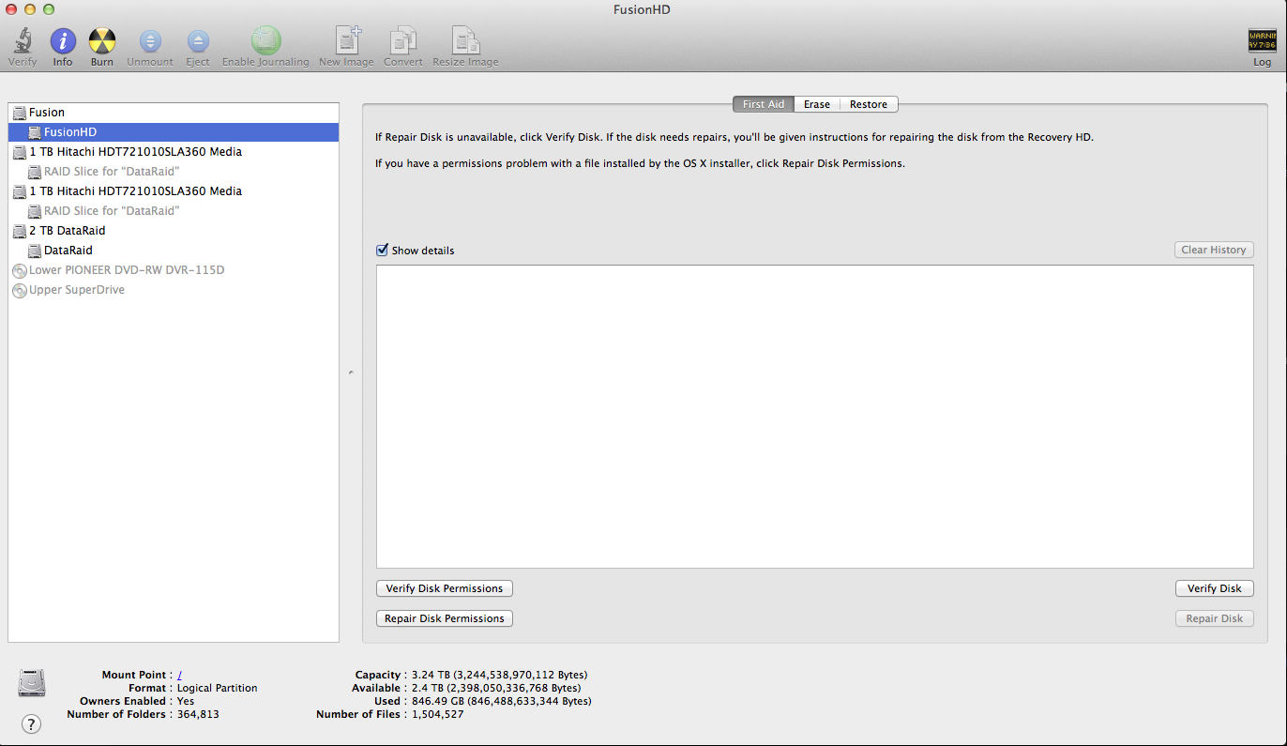
Task: Select the first 1 TB Hitachi Media disk
Action: point(174,152)
